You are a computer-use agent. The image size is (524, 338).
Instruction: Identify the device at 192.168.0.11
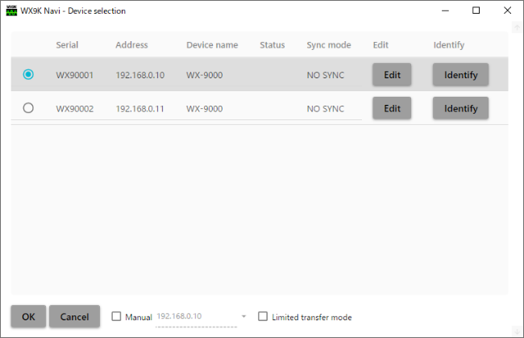point(460,108)
